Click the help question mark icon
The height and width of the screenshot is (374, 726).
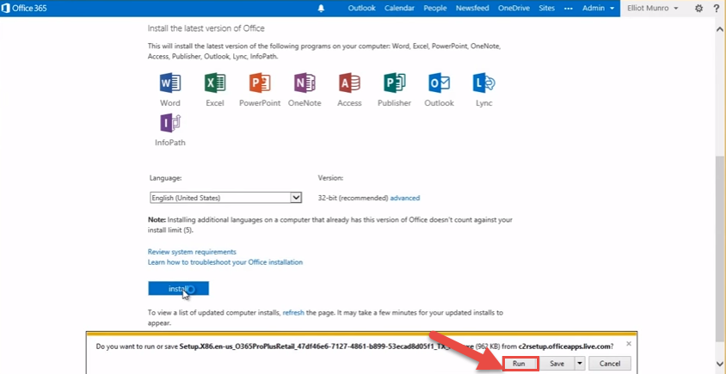(717, 8)
